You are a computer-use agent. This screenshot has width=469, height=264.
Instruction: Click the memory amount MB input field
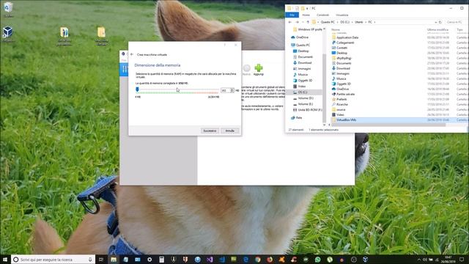[225, 90]
